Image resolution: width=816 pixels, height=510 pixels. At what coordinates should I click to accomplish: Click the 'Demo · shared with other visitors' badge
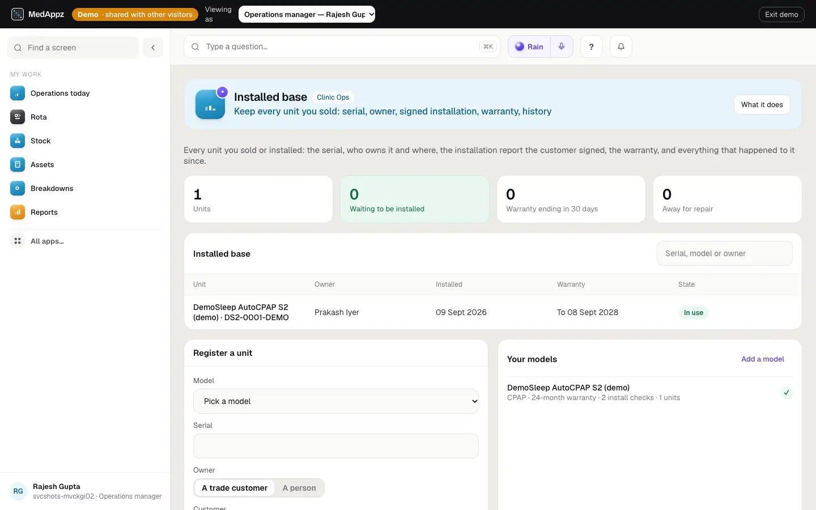[135, 14]
